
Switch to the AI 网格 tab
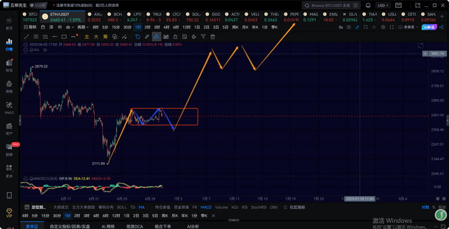[108, 227]
